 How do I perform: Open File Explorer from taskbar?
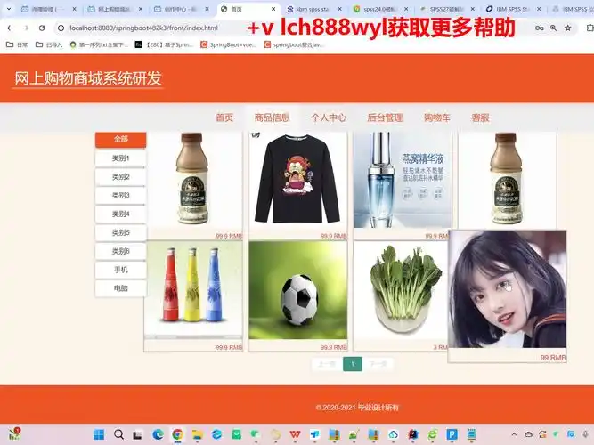197,434
